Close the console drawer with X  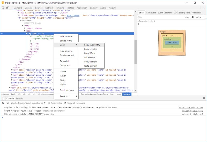pyautogui.click(x=204, y=98)
